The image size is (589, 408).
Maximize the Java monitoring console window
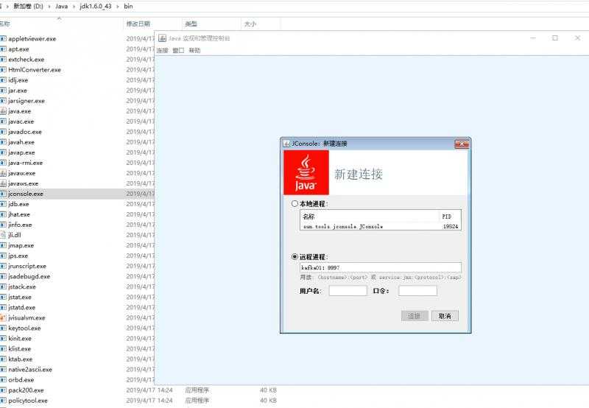tap(555, 38)
